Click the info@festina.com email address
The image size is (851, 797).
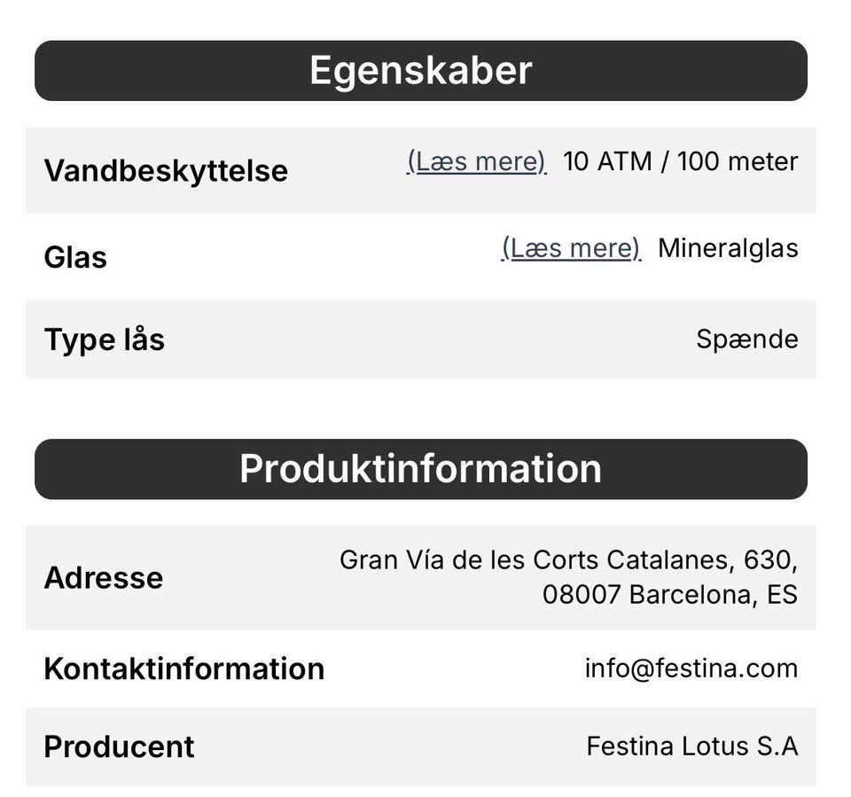pos(691,668)
